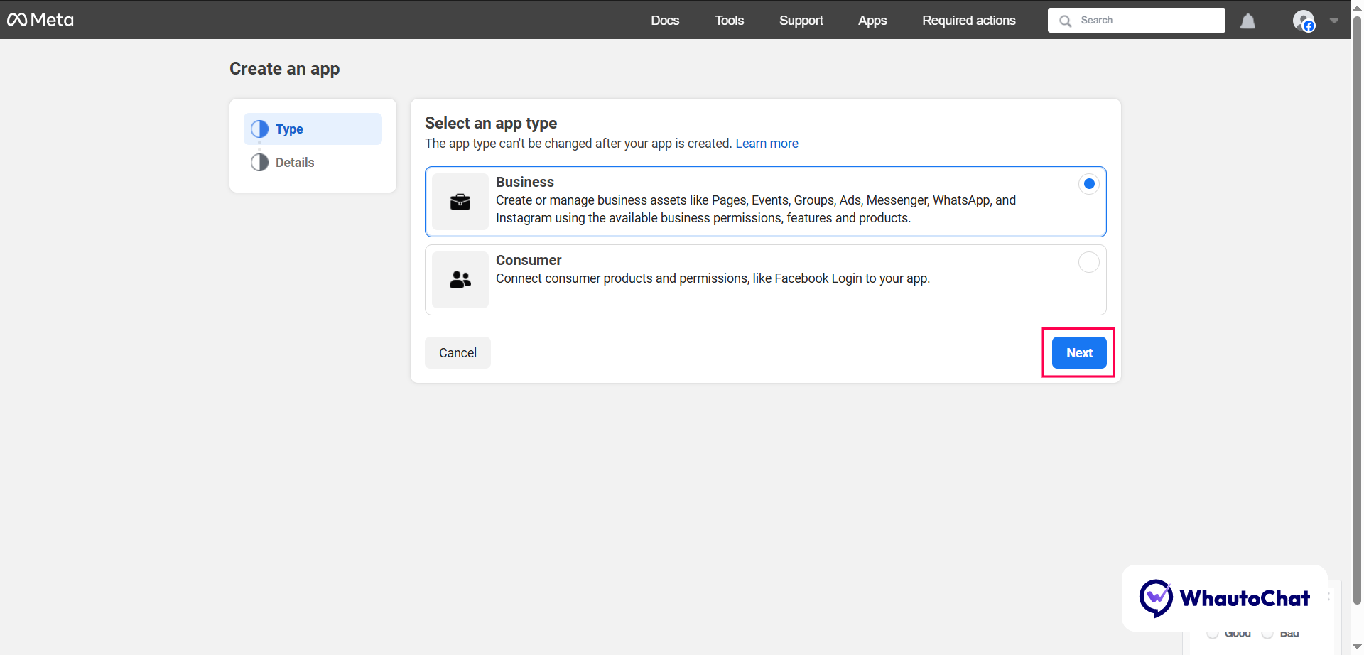Click the Cancel button
The image size is (1364, 655).
(x=458, y=352)
